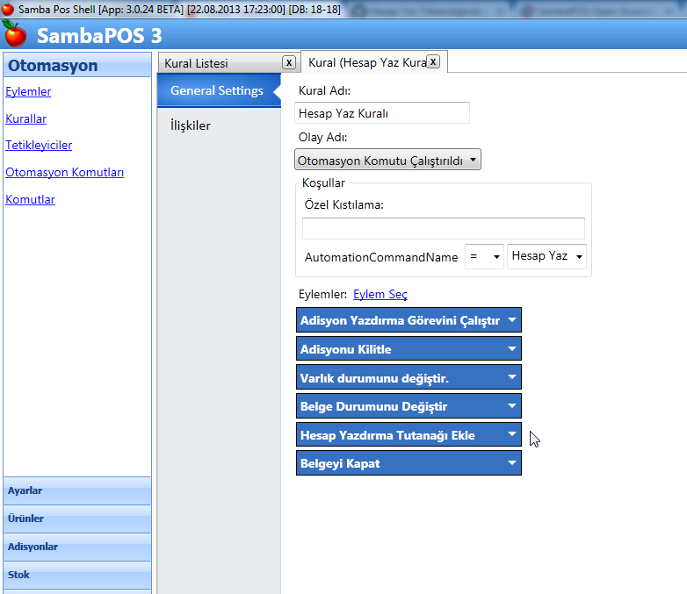
Task: Open Eylemler in the Otomasyon menu
Action: pyautogui.click(x=28, y=91)
